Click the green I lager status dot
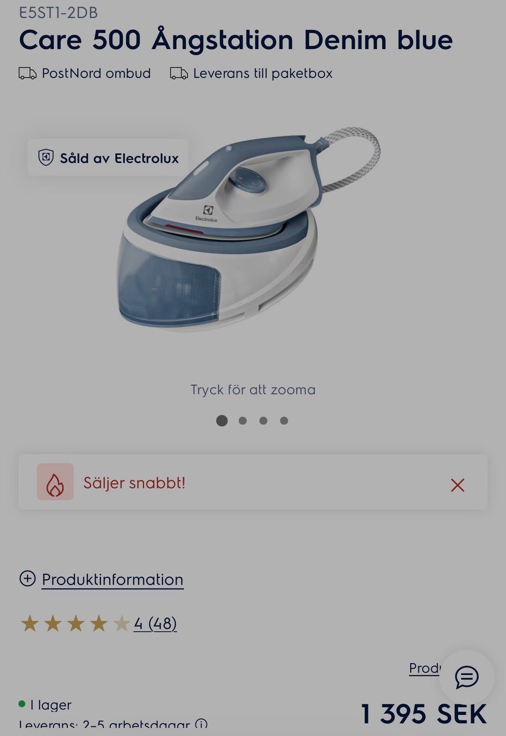 pyautogui.click(x=22, y=704)
